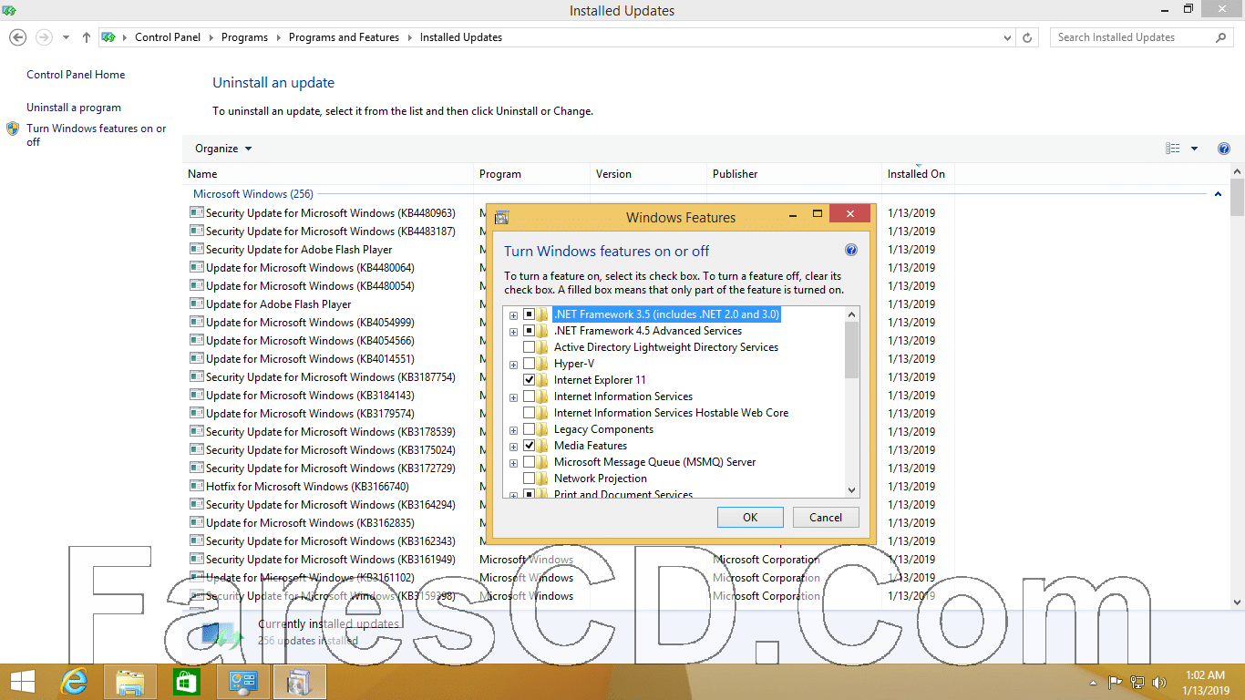The height and width of the screenshot is (700, 1245).
Task: Refresh the Installed Updates address bar
Action: click(1027, 37)
